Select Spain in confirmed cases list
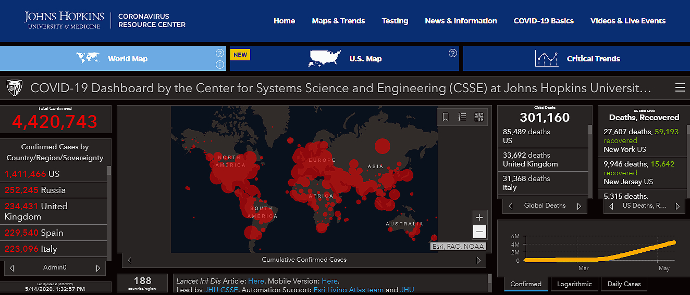Viewport: 690px width, 295px height. pyautogui.click(x=54, y=233)
